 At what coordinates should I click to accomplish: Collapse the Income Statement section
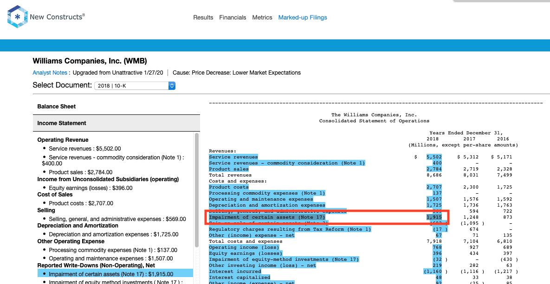pyautogui.click(x=116, y=123)
